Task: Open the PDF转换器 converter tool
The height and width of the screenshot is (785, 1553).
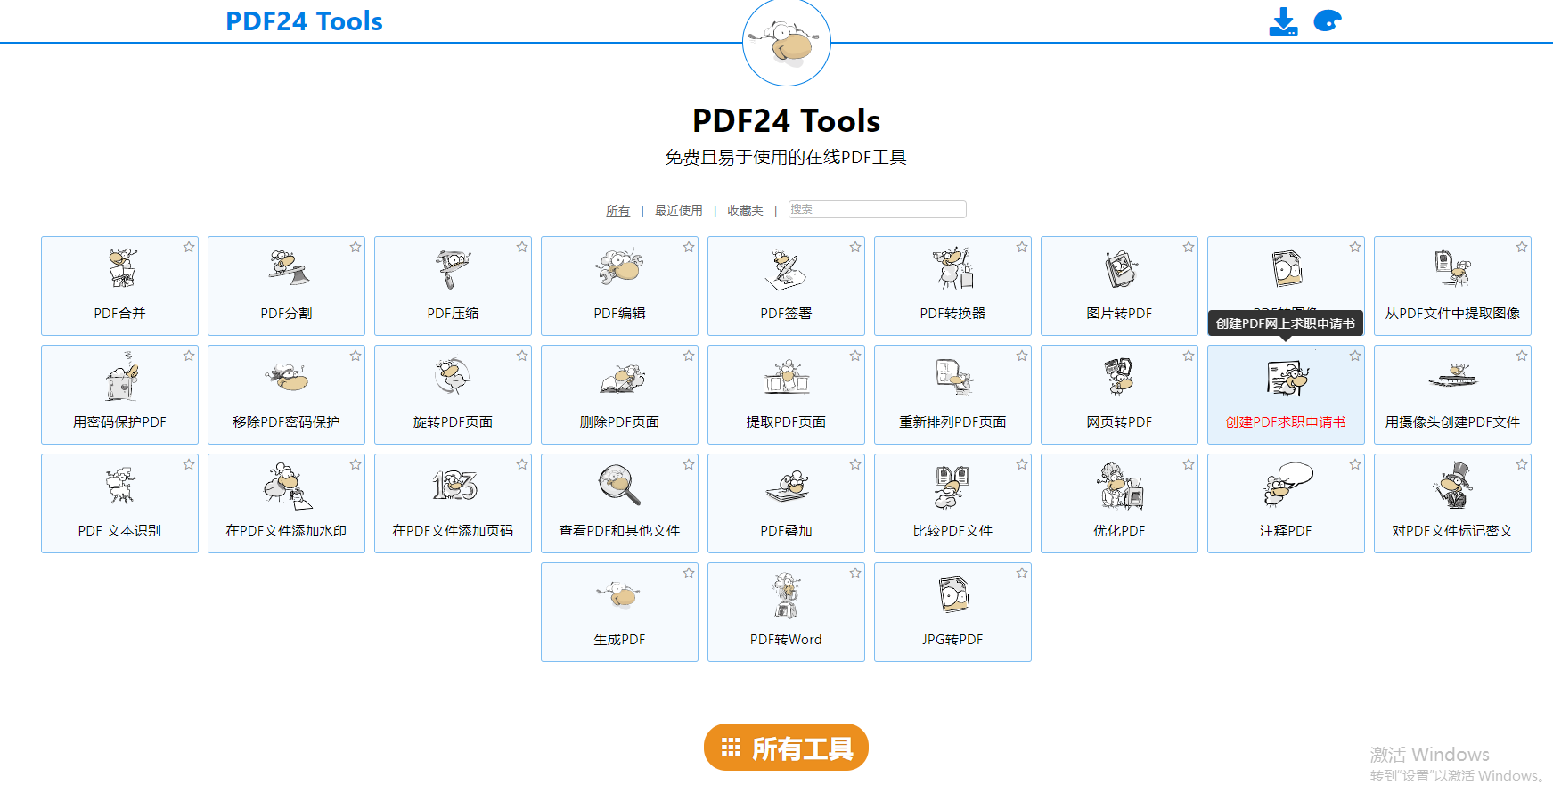Action: [952, 286]
